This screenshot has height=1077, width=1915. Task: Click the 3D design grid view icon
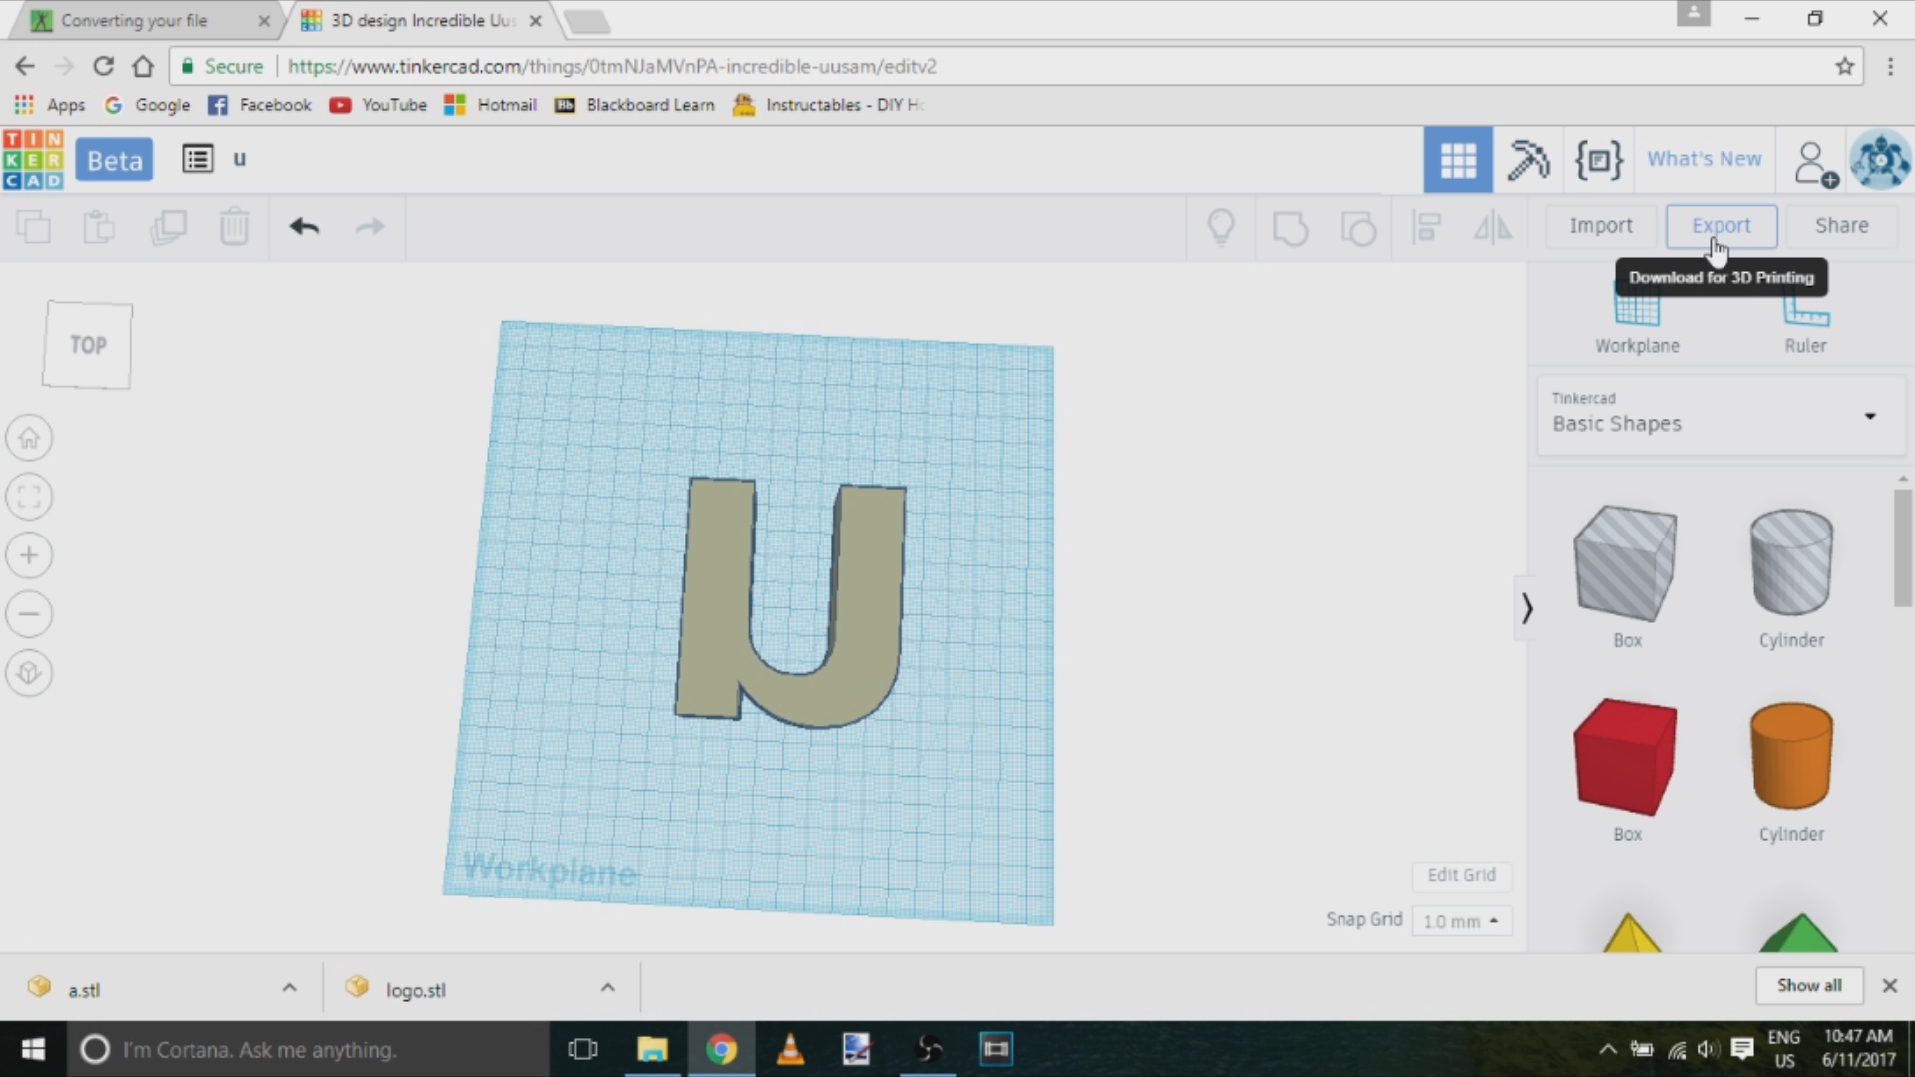(x=1457, y=160)
